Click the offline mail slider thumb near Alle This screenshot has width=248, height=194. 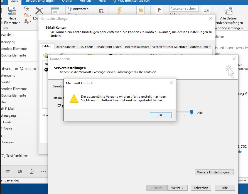[192, 112]
